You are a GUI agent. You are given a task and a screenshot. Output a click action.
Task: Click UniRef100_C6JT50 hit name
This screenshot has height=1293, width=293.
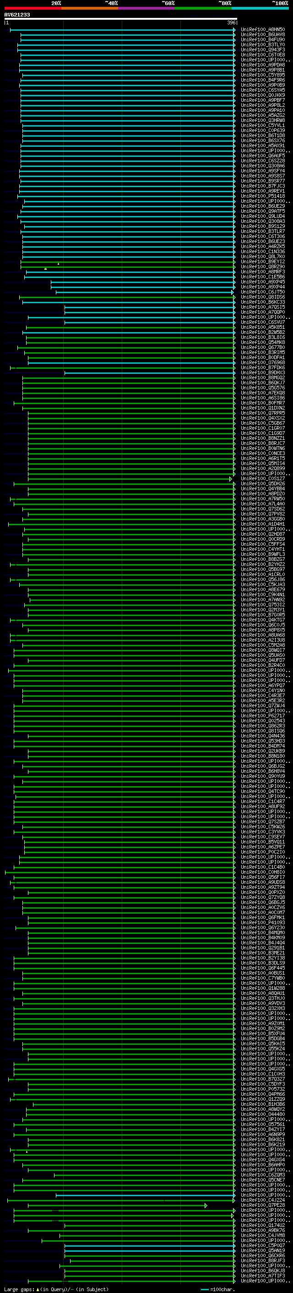point(263,292)
